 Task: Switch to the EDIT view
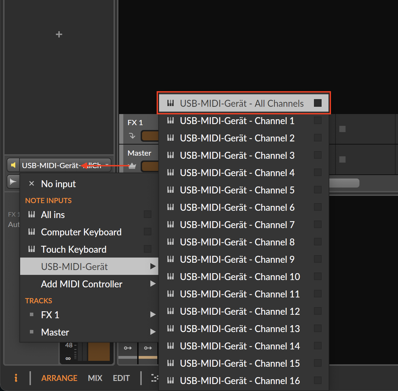pos(121,378)
